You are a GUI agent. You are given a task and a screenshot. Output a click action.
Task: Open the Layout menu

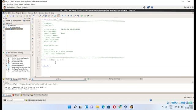click(x=47, y=13)
